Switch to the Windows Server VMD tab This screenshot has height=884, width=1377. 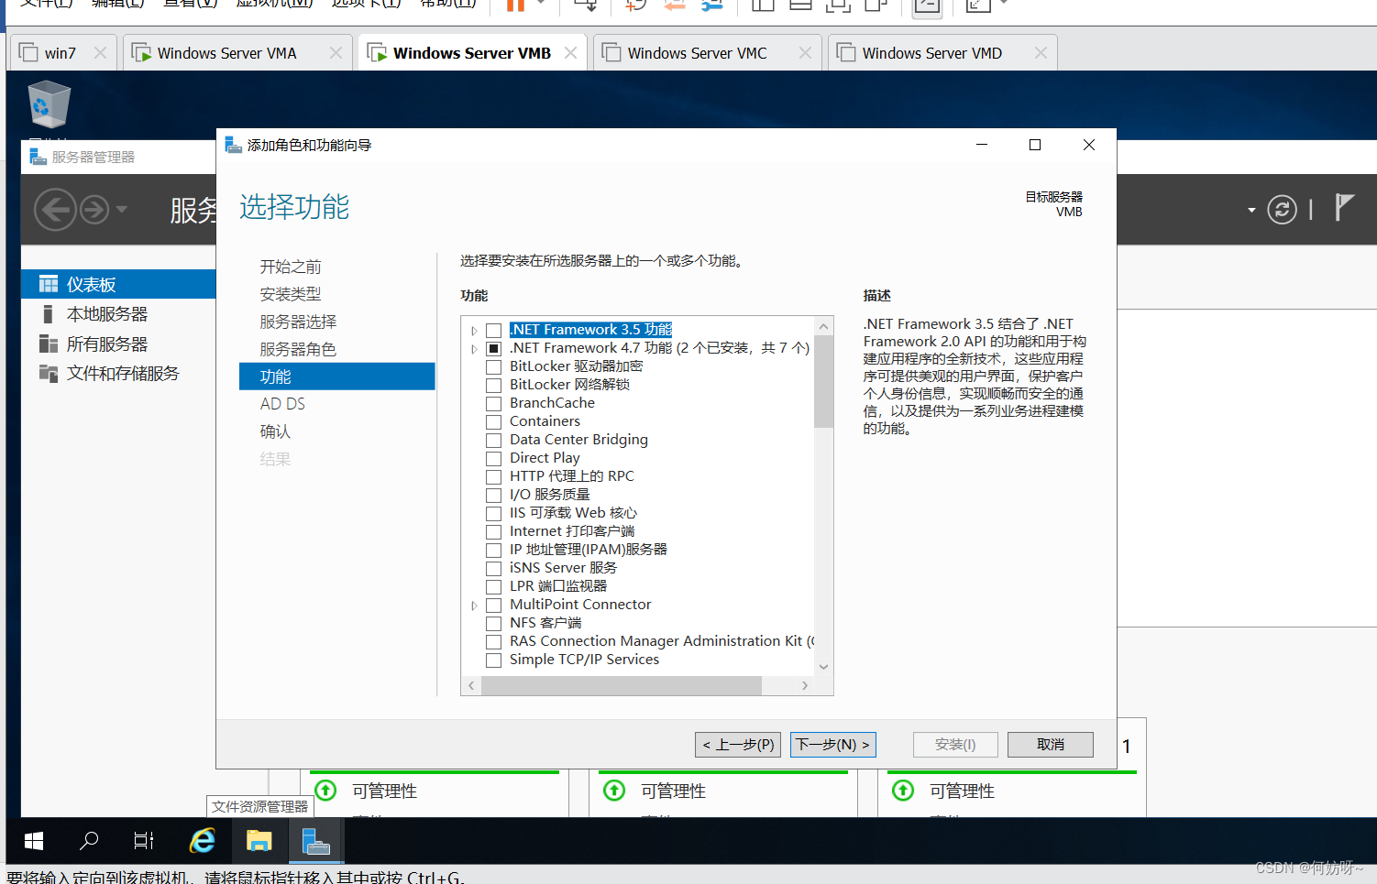pyautogui.click(x=942, y=53)
